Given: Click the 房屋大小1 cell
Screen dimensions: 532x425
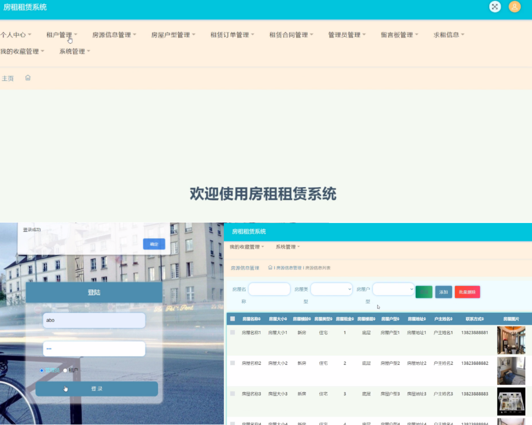Looking at the screenshot, I should click(x=278, y=333).
